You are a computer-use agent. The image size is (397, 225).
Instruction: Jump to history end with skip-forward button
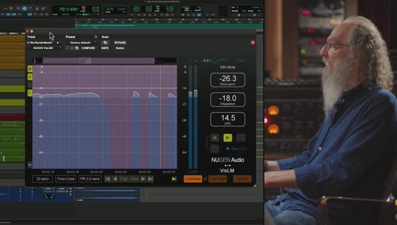click(150, 179)
